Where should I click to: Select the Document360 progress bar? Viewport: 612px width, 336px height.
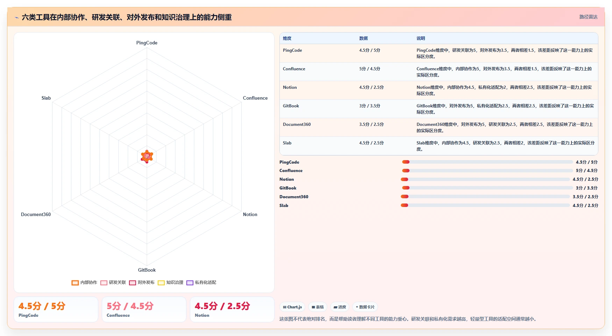485,196
